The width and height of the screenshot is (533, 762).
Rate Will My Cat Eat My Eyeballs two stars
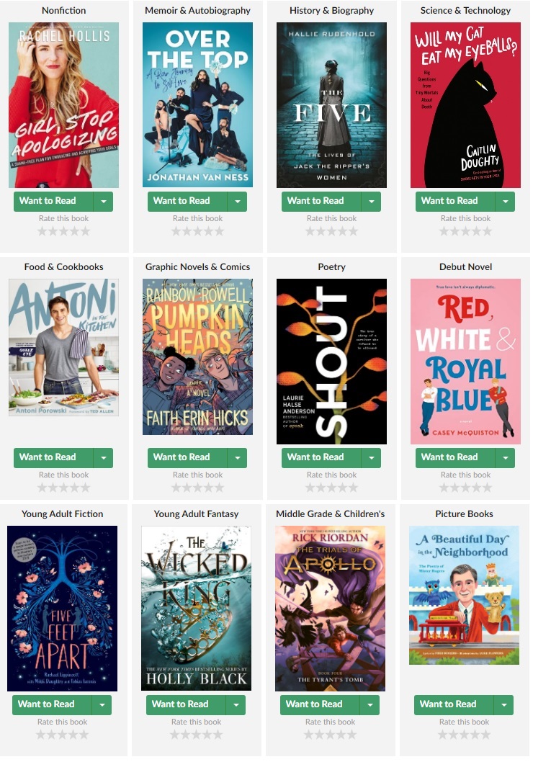[x=455, y=231]
